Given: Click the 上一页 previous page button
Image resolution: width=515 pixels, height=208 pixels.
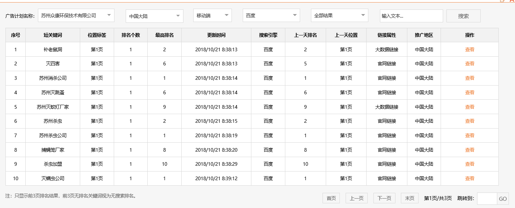Looking at the screenshot, I should point(357,198).
